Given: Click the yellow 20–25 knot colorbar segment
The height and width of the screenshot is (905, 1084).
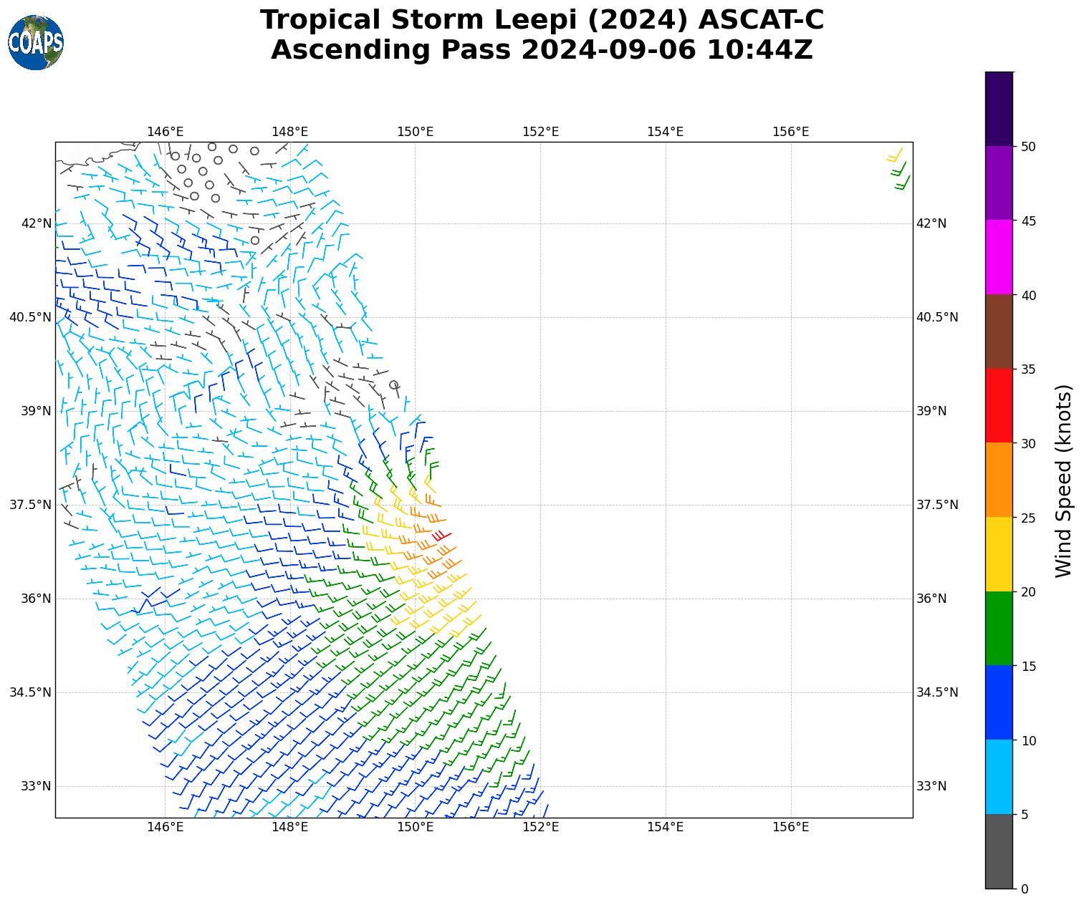Looking at the screenshot, I should 999,554.
